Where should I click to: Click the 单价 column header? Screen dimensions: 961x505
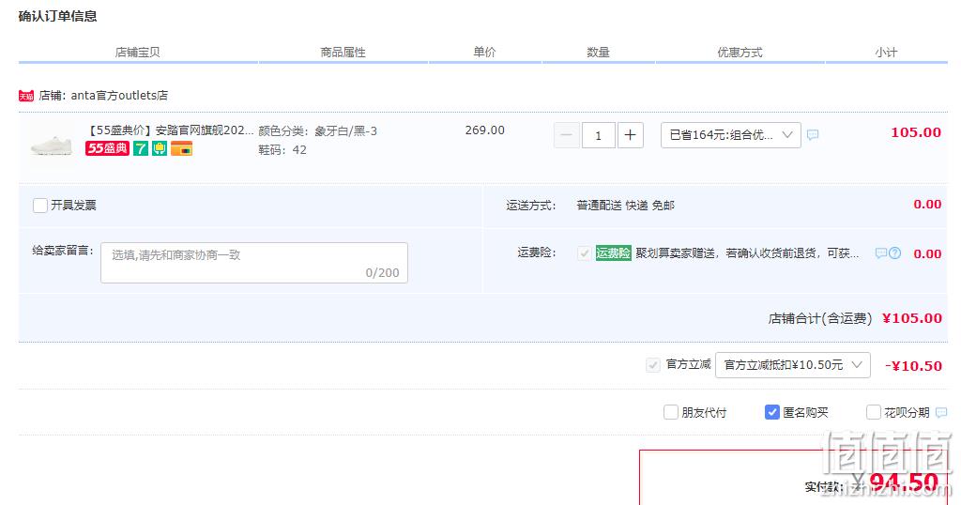pos(484,52)
